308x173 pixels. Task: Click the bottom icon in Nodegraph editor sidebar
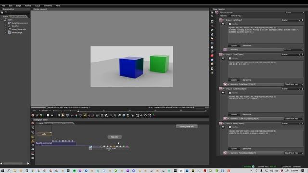(33, 158)
